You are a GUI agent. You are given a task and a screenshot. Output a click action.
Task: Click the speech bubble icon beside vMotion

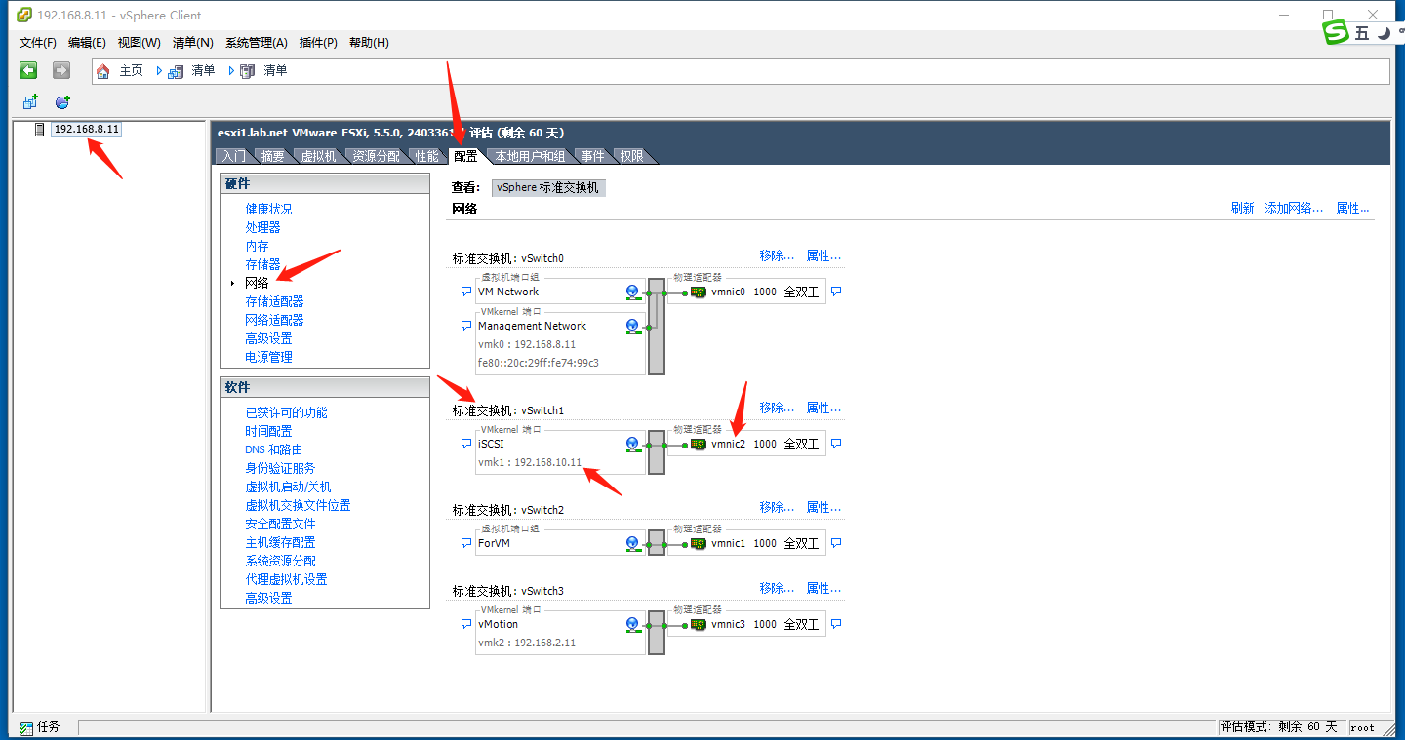click(x=465, y=624)
